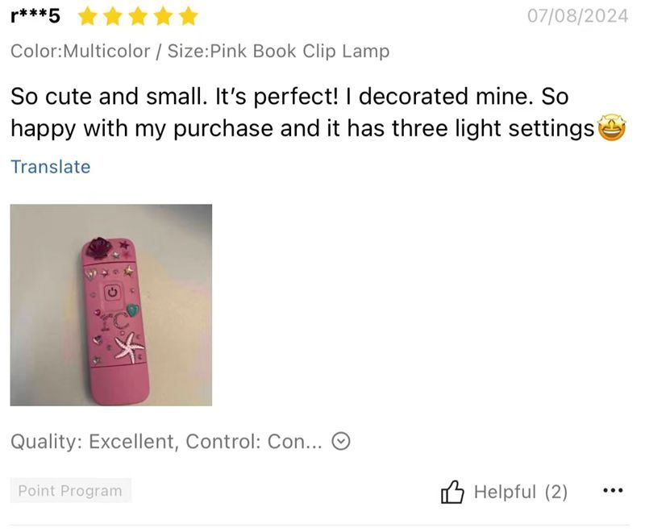
Task: Translate the review text
Action: [50, 167]
